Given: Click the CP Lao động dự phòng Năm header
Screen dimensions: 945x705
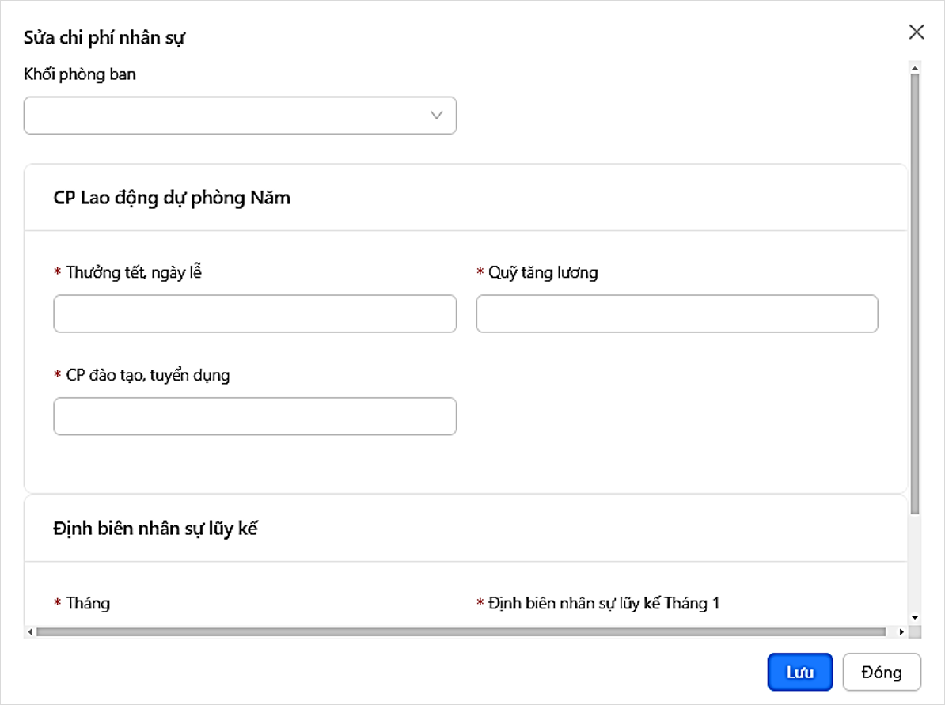Looking at the screenshot, I should (172, 198).
